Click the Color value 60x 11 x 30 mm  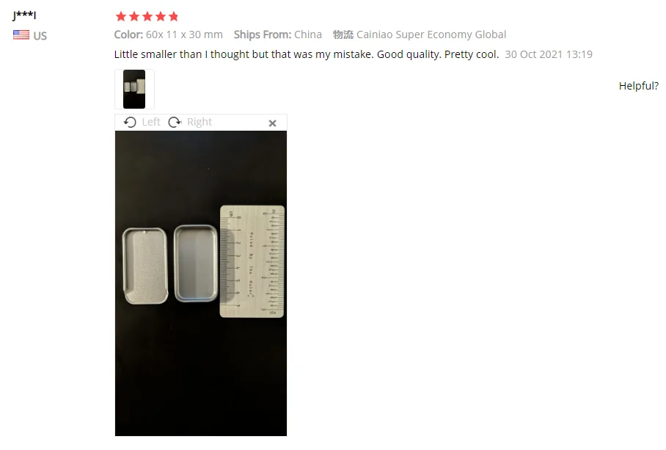coord(184,35)
